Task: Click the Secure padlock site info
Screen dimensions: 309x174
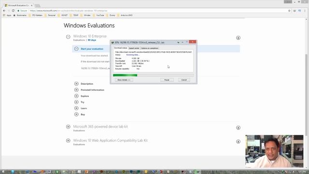Action: (x=22, y=11)
